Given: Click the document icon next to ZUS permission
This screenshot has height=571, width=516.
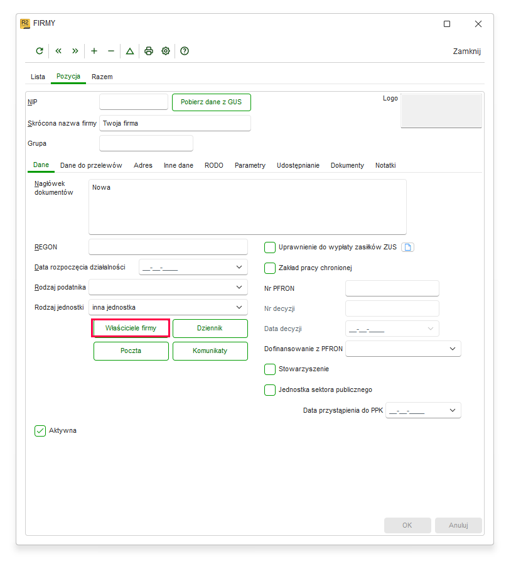Looking at the screenshot, I should click(407, 247).
